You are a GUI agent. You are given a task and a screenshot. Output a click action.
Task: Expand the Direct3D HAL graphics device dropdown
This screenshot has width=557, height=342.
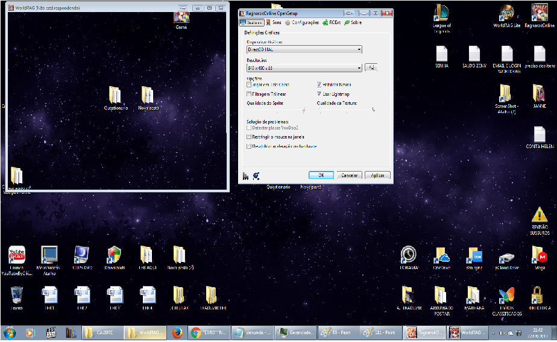304,49
